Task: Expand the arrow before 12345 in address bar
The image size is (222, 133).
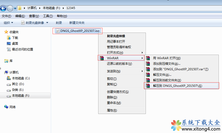Action: (x=63, y=8)
